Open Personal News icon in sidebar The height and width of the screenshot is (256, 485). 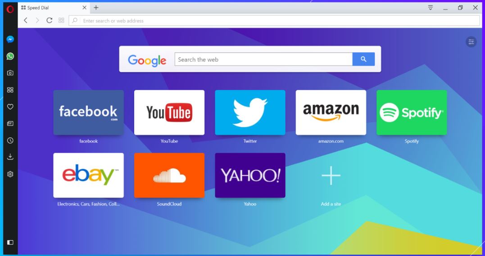point(10,124)
